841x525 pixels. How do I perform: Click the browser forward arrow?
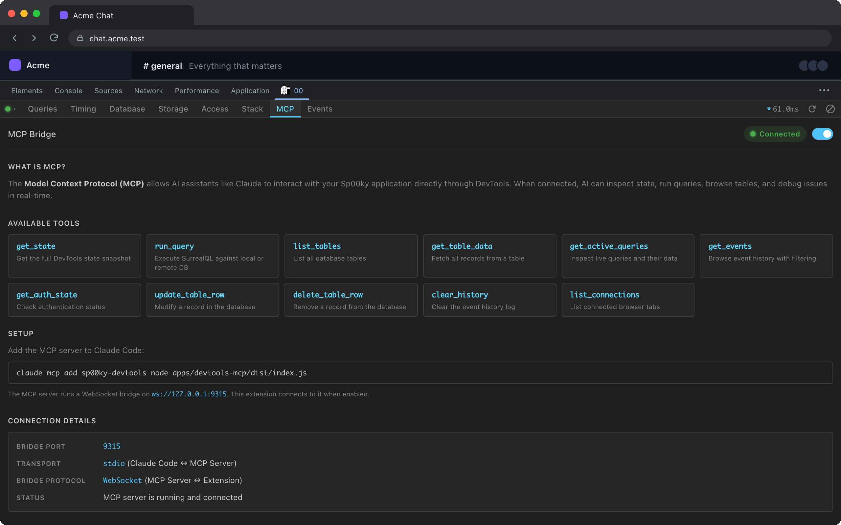[34, 38]
